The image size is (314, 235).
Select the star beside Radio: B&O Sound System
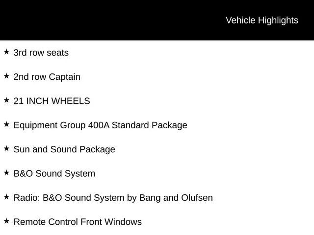[6, 197]
